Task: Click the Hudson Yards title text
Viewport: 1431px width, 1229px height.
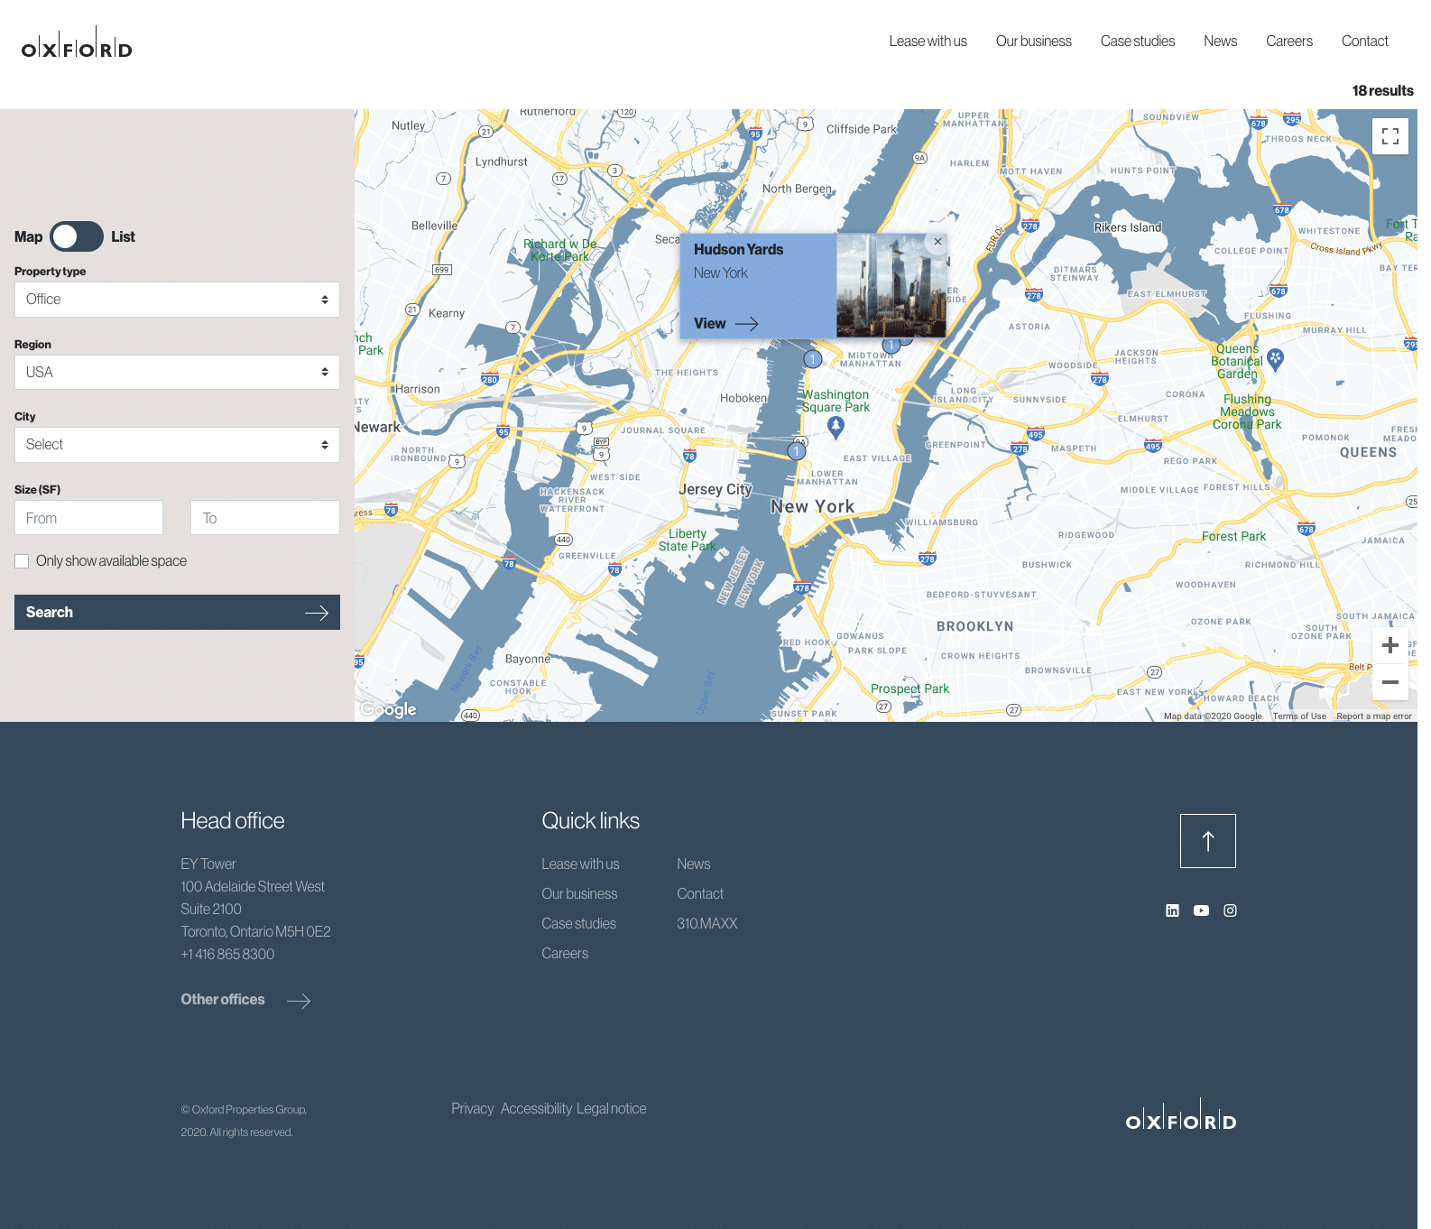Action: point(738,249)
